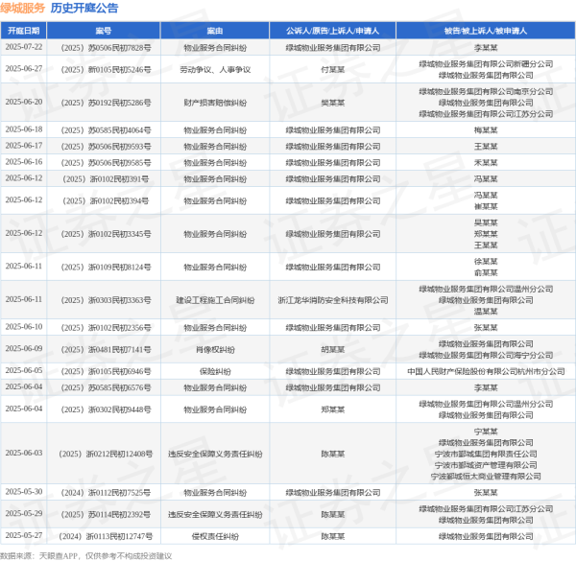The height and width of the screenshot is (561, 576).
Task: Click the 案由 column header
Action: coord(215,31)
